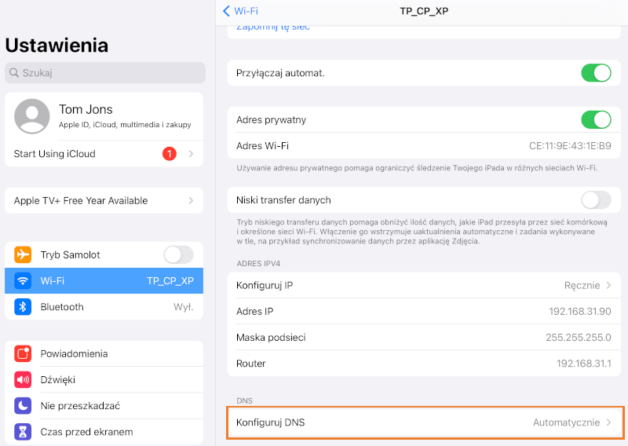The height and width of the screenshot is (446, 628).
Task: Tap the Czas przed ekranem hourglass icon
Action: pyautogui.click(x=24, y=432)
